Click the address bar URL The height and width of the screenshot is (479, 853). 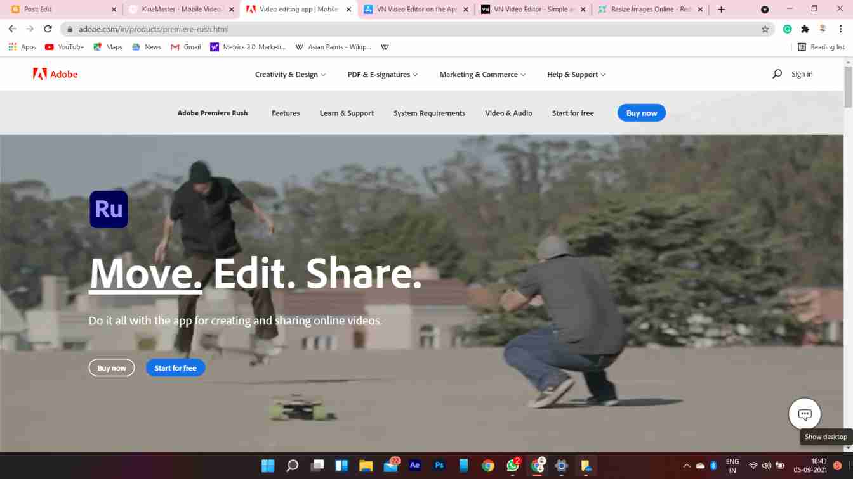pyautogui.click(x=154, y=29)
